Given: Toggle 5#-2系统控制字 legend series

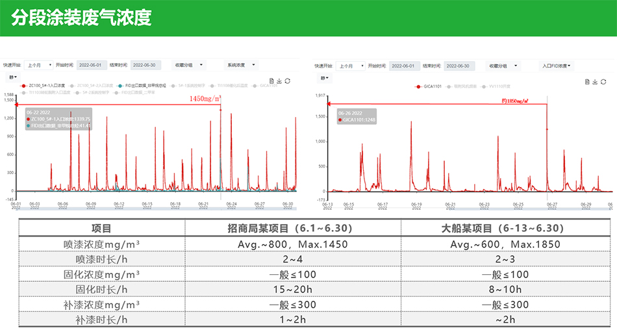Looking at the screenshot, I should pyautogui.click(x=92, y=92).
